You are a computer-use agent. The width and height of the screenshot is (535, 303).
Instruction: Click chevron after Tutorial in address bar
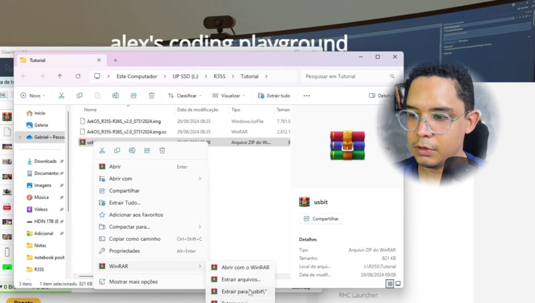coord(266,76)
